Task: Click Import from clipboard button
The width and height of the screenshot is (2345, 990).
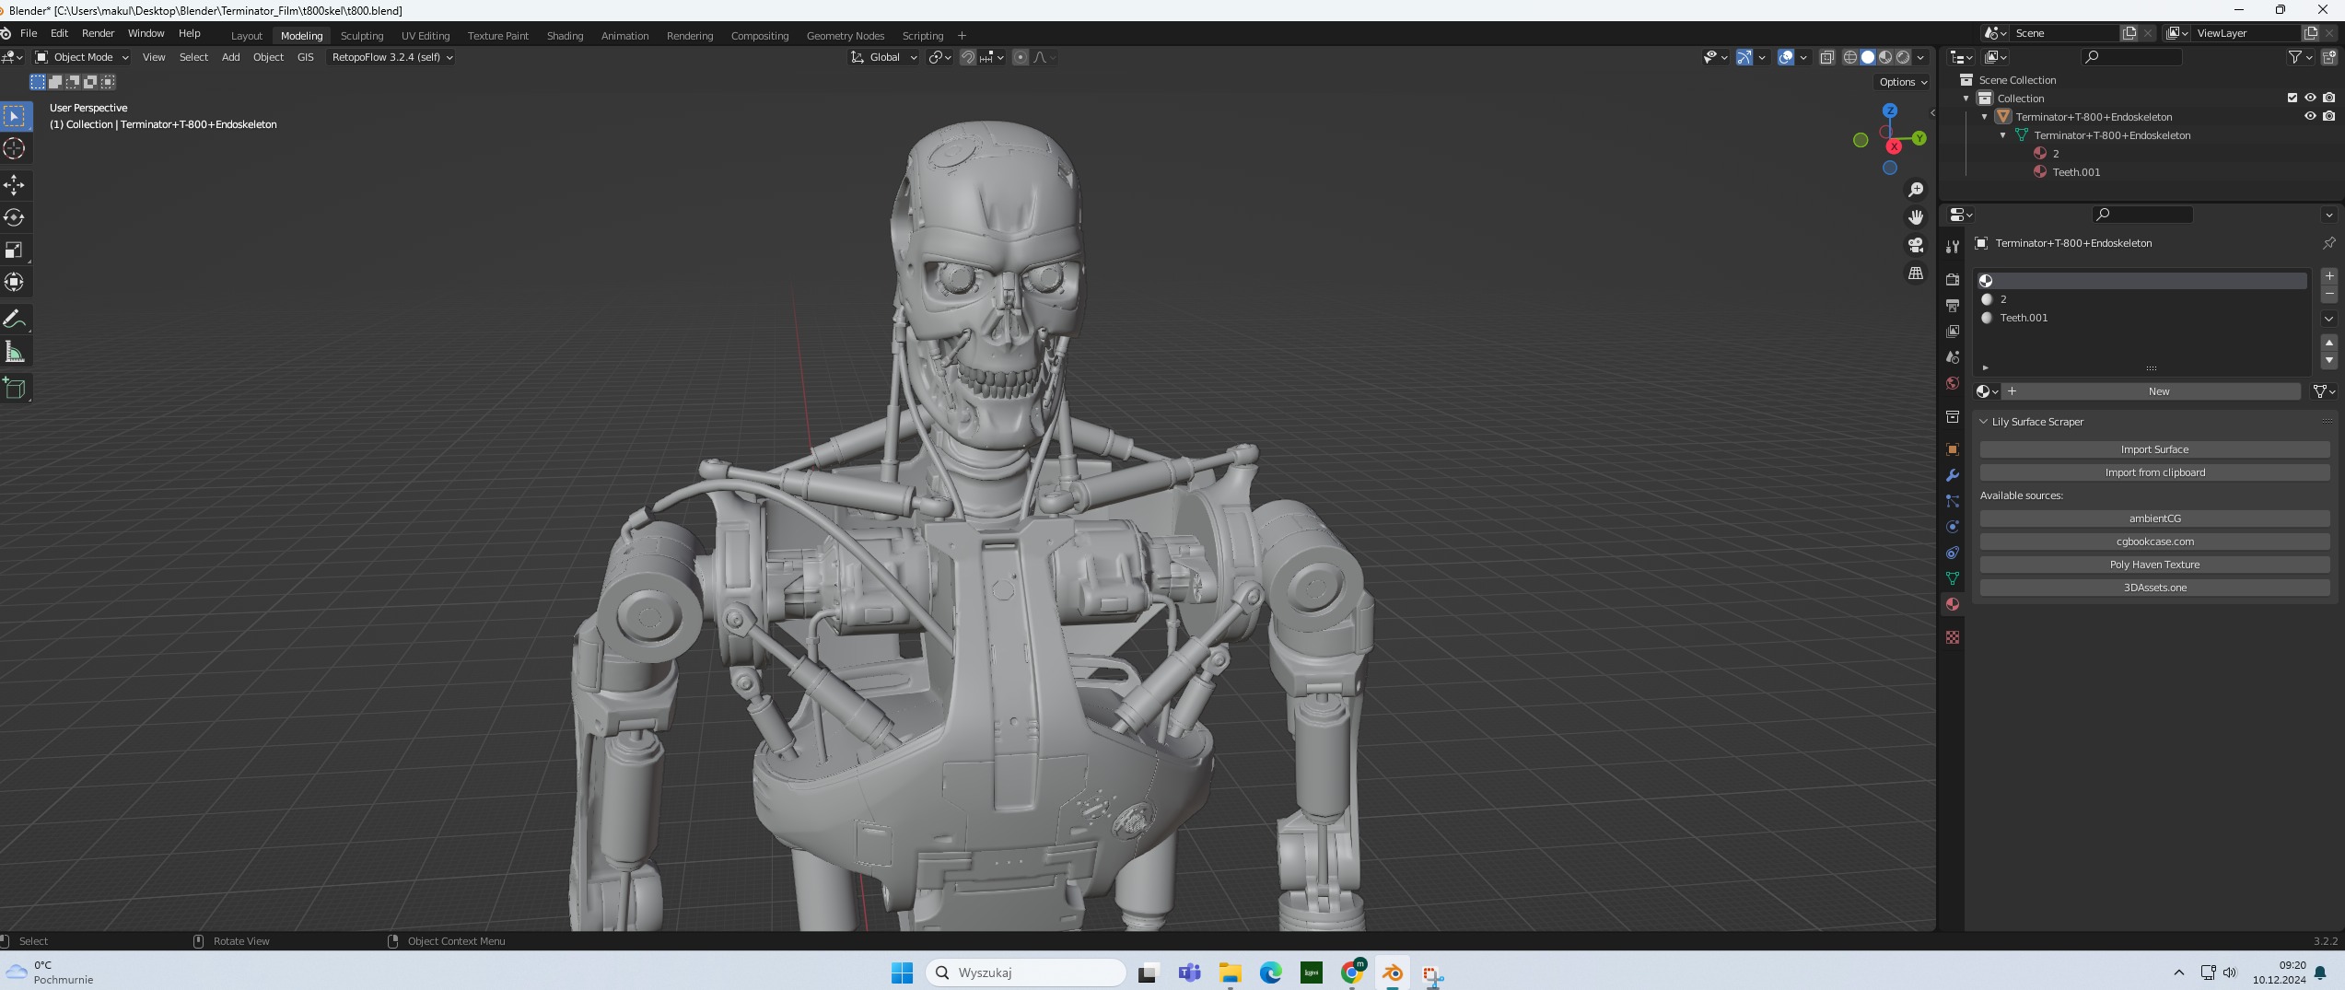Action: 2154,472
